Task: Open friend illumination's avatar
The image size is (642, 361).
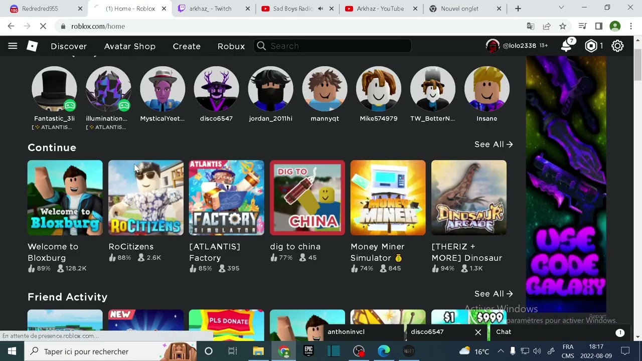Action: [x=108, y=89]
